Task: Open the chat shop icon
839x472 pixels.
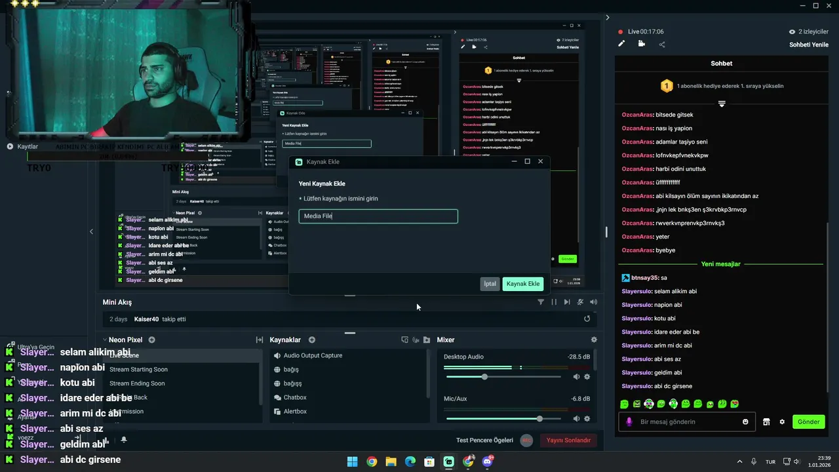Action: [x=766, y=422]
